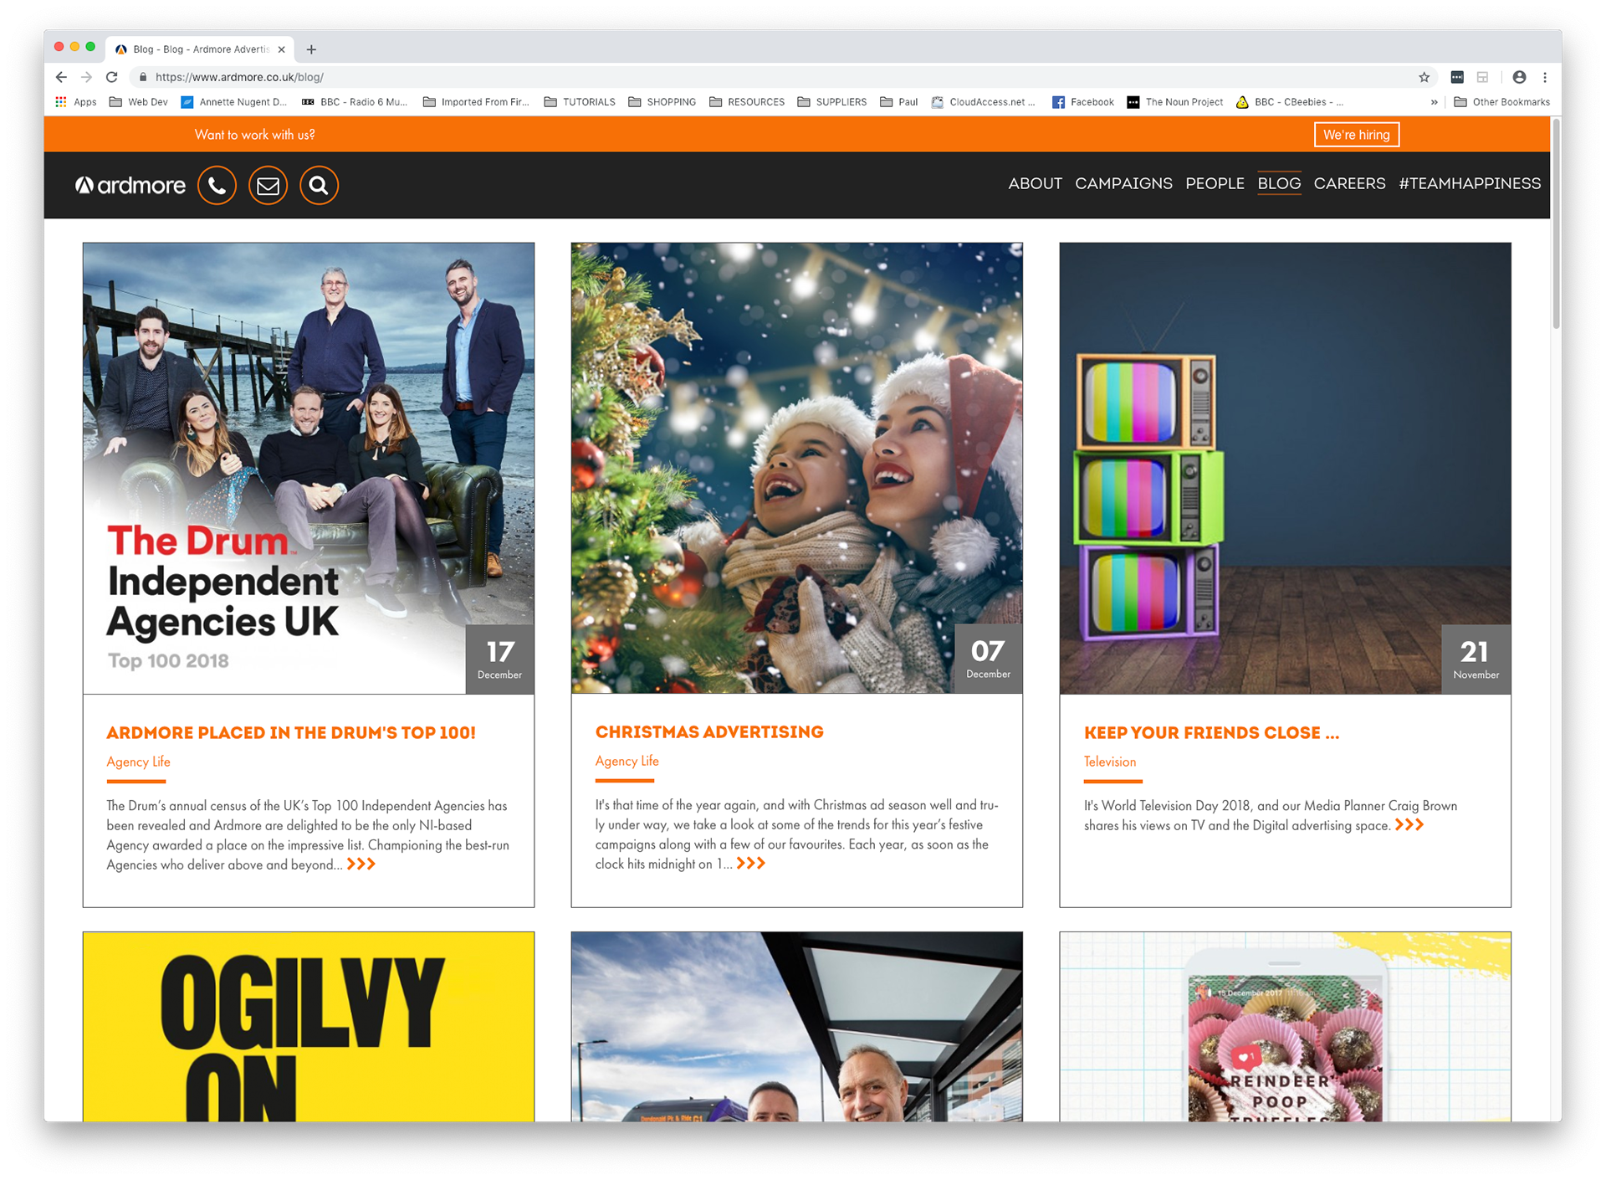Click Agency Life under Drum's Top 100
Image resolution: width=1606 pixels, height=1180 pixels.
(x=138, y=762)
